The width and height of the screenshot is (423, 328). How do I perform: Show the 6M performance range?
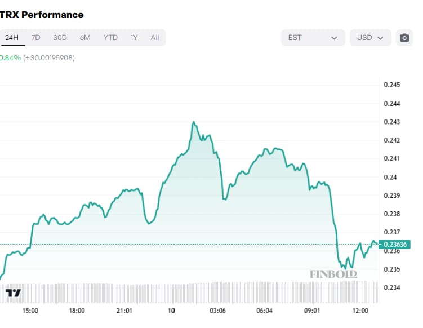pyautogui.click(x=85, y=38)
